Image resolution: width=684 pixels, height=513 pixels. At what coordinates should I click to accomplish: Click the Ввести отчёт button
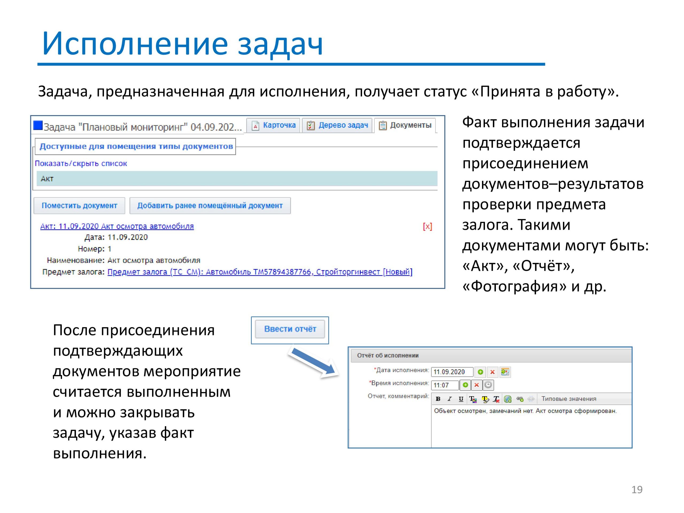pyautogui.click(x=290, y=329)
